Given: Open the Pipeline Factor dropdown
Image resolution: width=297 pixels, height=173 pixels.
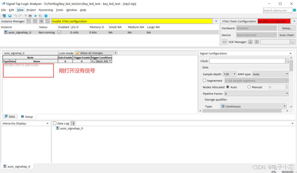Looking at the screenshot, I should [257, 94].
